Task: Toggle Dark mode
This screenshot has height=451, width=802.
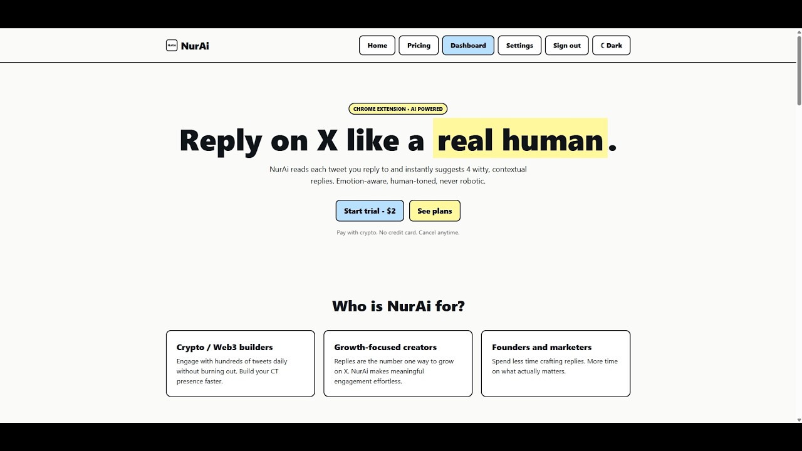Action: [611, 45]
